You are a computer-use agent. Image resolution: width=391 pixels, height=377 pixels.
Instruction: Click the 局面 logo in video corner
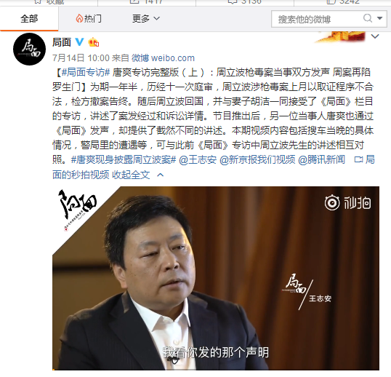point(77,209)
